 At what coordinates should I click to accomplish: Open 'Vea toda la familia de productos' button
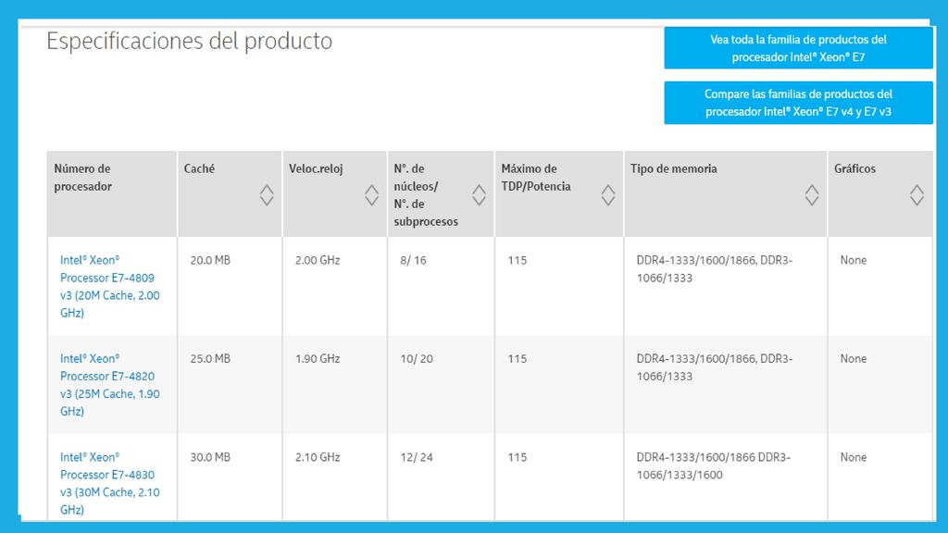click(x=798, y=48)
